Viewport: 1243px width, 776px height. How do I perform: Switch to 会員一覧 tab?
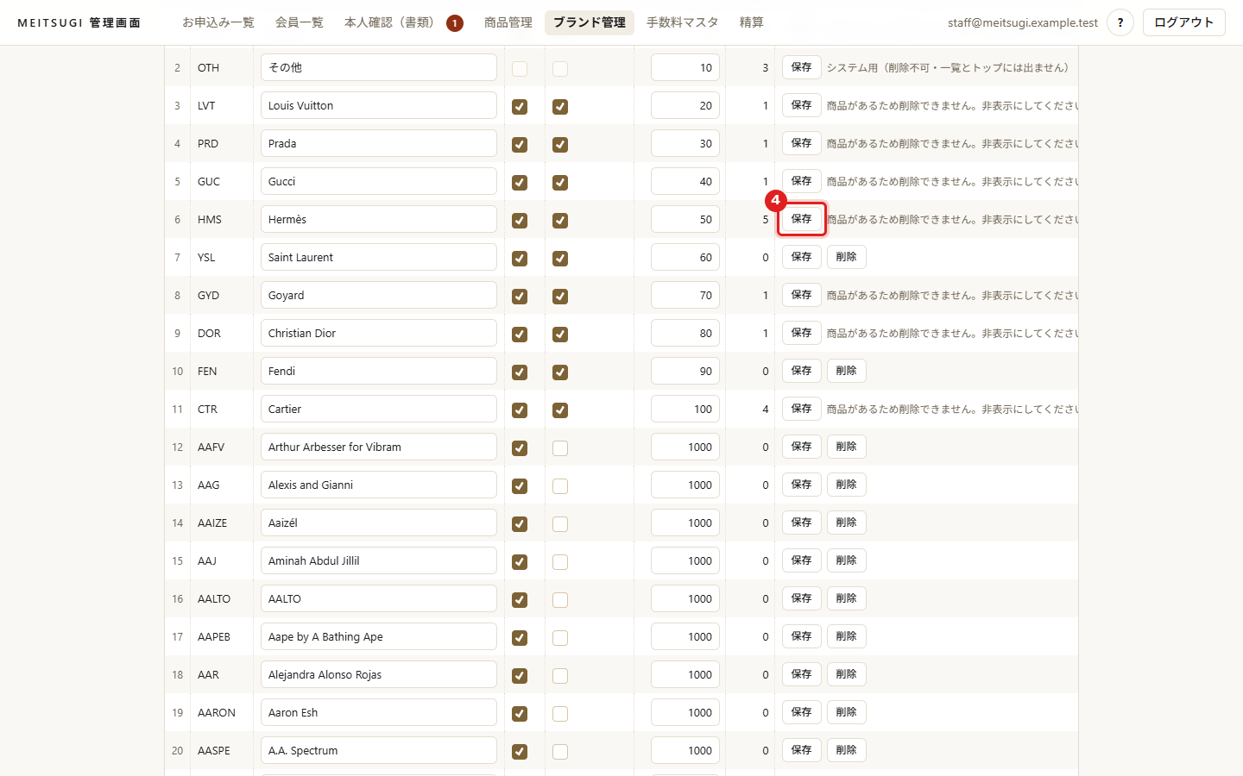[x=300, y=22]
